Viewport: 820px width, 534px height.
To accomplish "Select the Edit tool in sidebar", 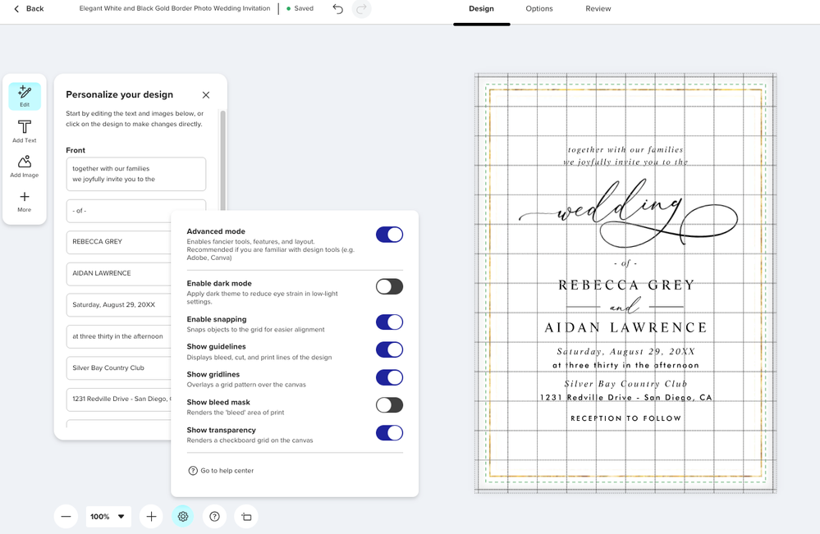I will pyautogui.click(x=25, y=96).
